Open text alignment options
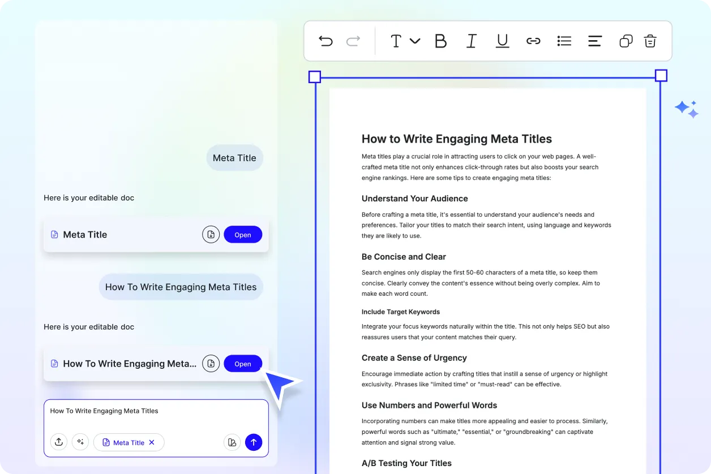The height and width of the screenshot is (474, 711). pos(594,41)
